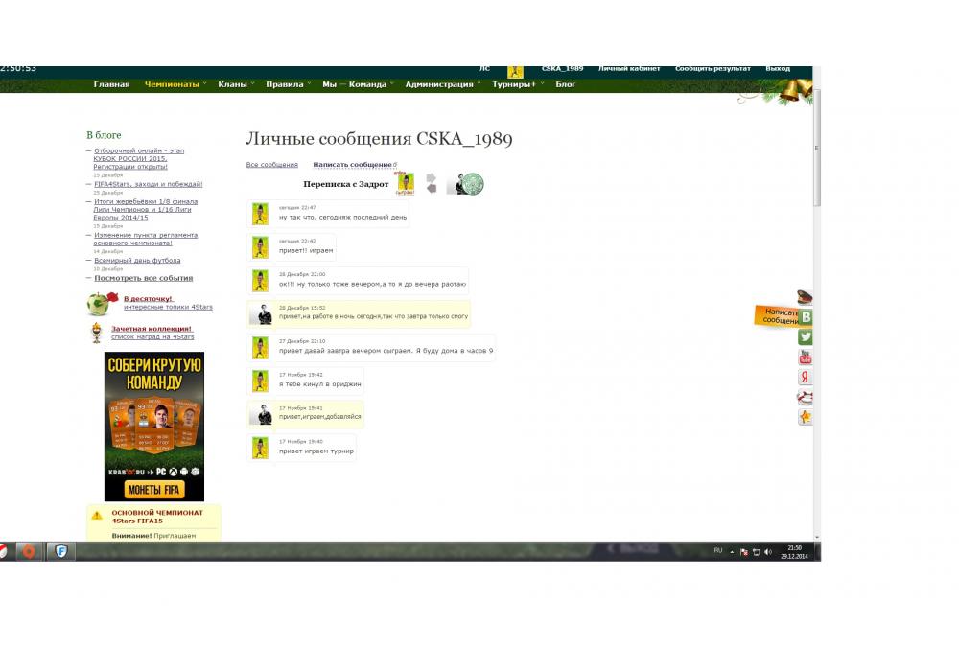Screen dimensions: 959x671
Task: Click the warning triangle icon near 'ОСНОВНОЙ ЧЕМПИОНАТ'
Action: click(x=97, y=515)
